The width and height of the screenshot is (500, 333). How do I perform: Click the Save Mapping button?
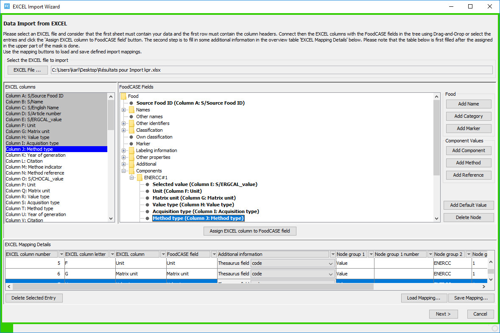(x=471, y=298)
